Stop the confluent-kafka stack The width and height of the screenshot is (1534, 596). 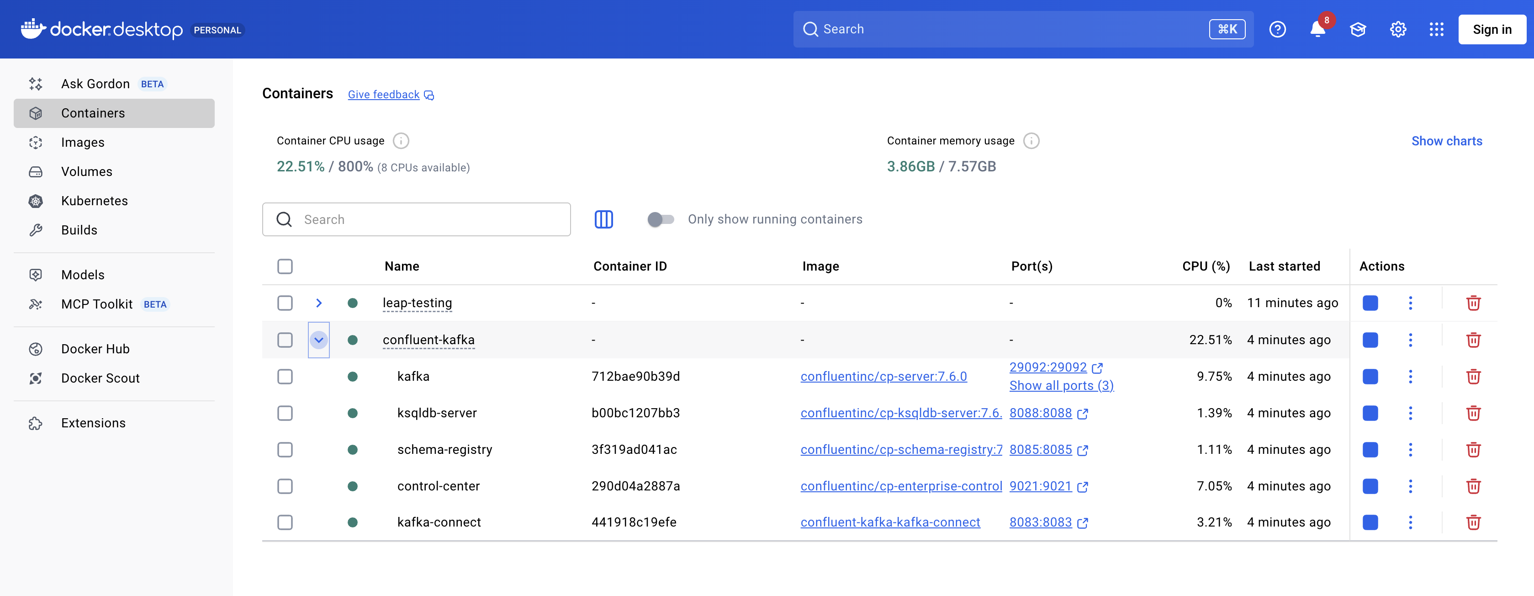click(x=1370, y=340)
